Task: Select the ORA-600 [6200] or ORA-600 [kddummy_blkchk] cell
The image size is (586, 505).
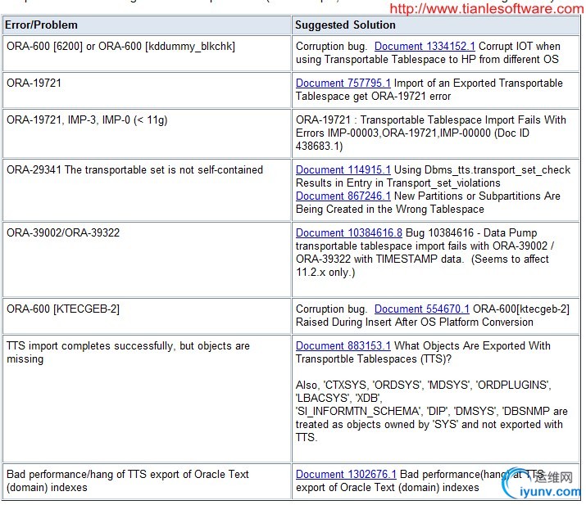Action: (147, 53)
